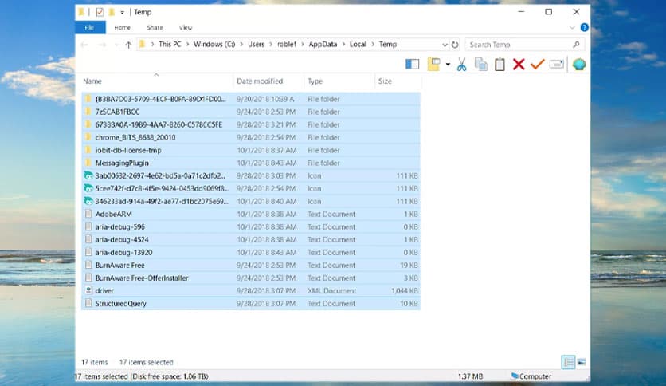Switch to the Share tab
Viewport: 666px width, 386px height.
(x=155, y=28)
